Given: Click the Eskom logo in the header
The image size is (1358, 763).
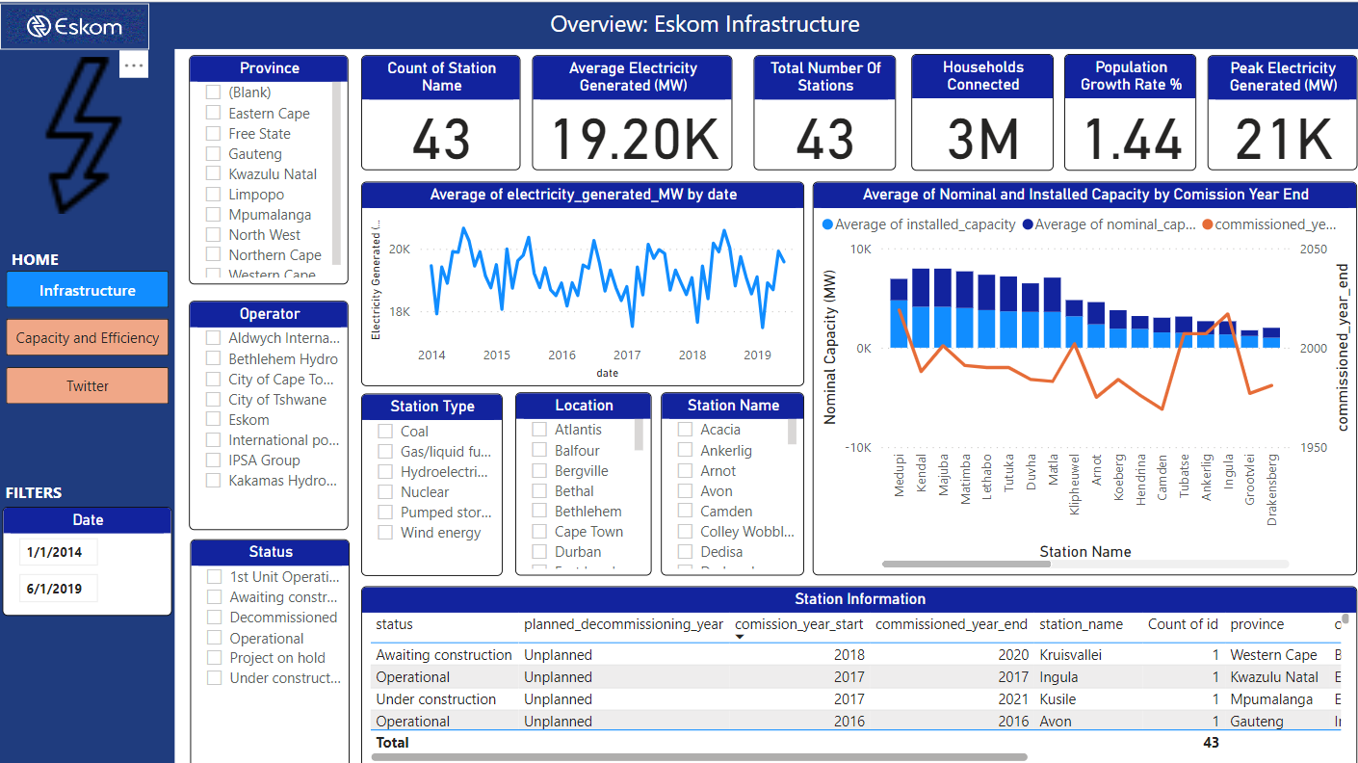Looking at the screenshot, I should point(75,26).
